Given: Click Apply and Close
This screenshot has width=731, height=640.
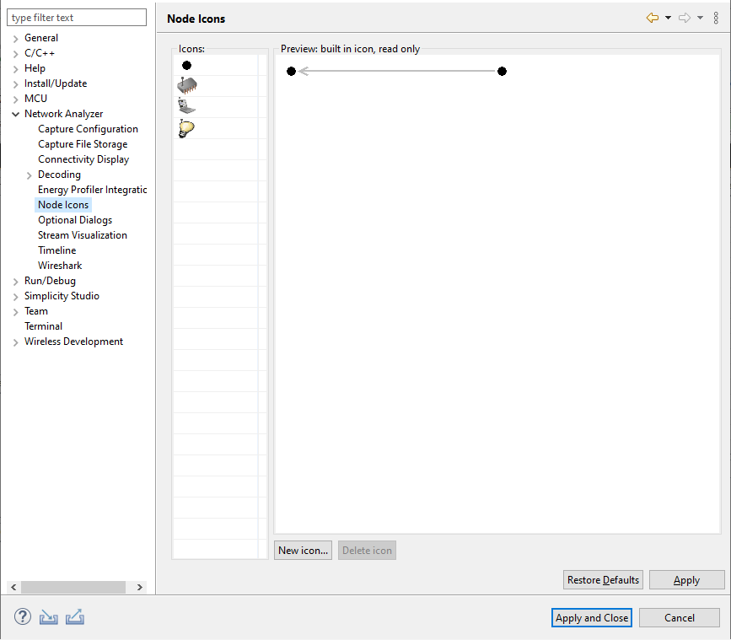Looking at the screenshot, I should point(591,617).
